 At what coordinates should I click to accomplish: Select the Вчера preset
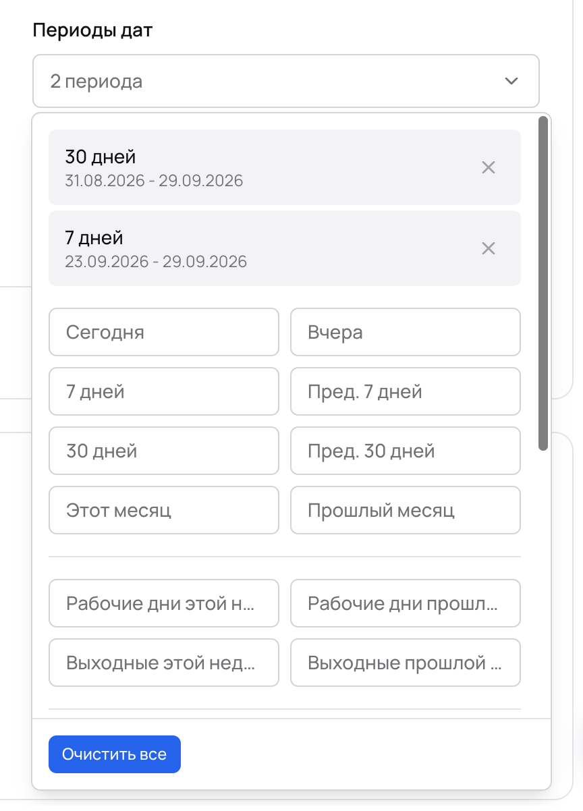[x=406, y=332]
